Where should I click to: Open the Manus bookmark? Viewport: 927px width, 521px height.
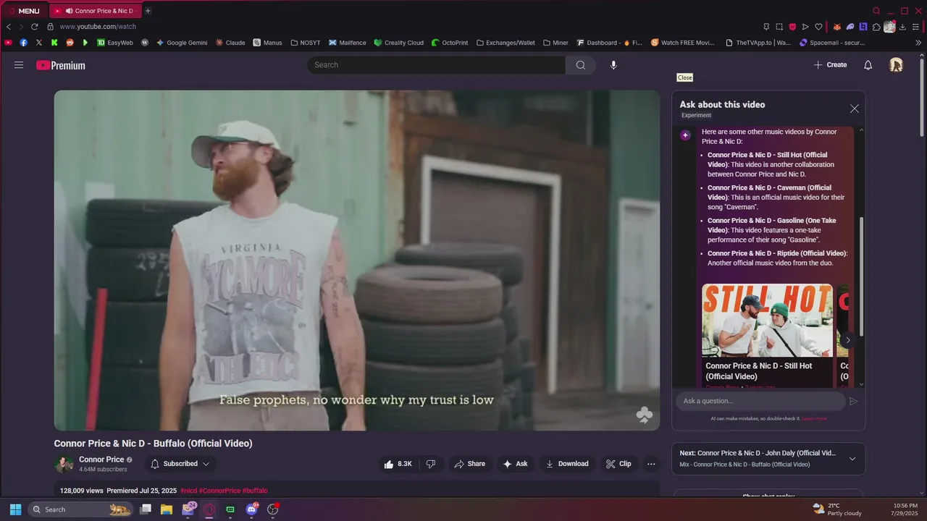coord(267,43)
